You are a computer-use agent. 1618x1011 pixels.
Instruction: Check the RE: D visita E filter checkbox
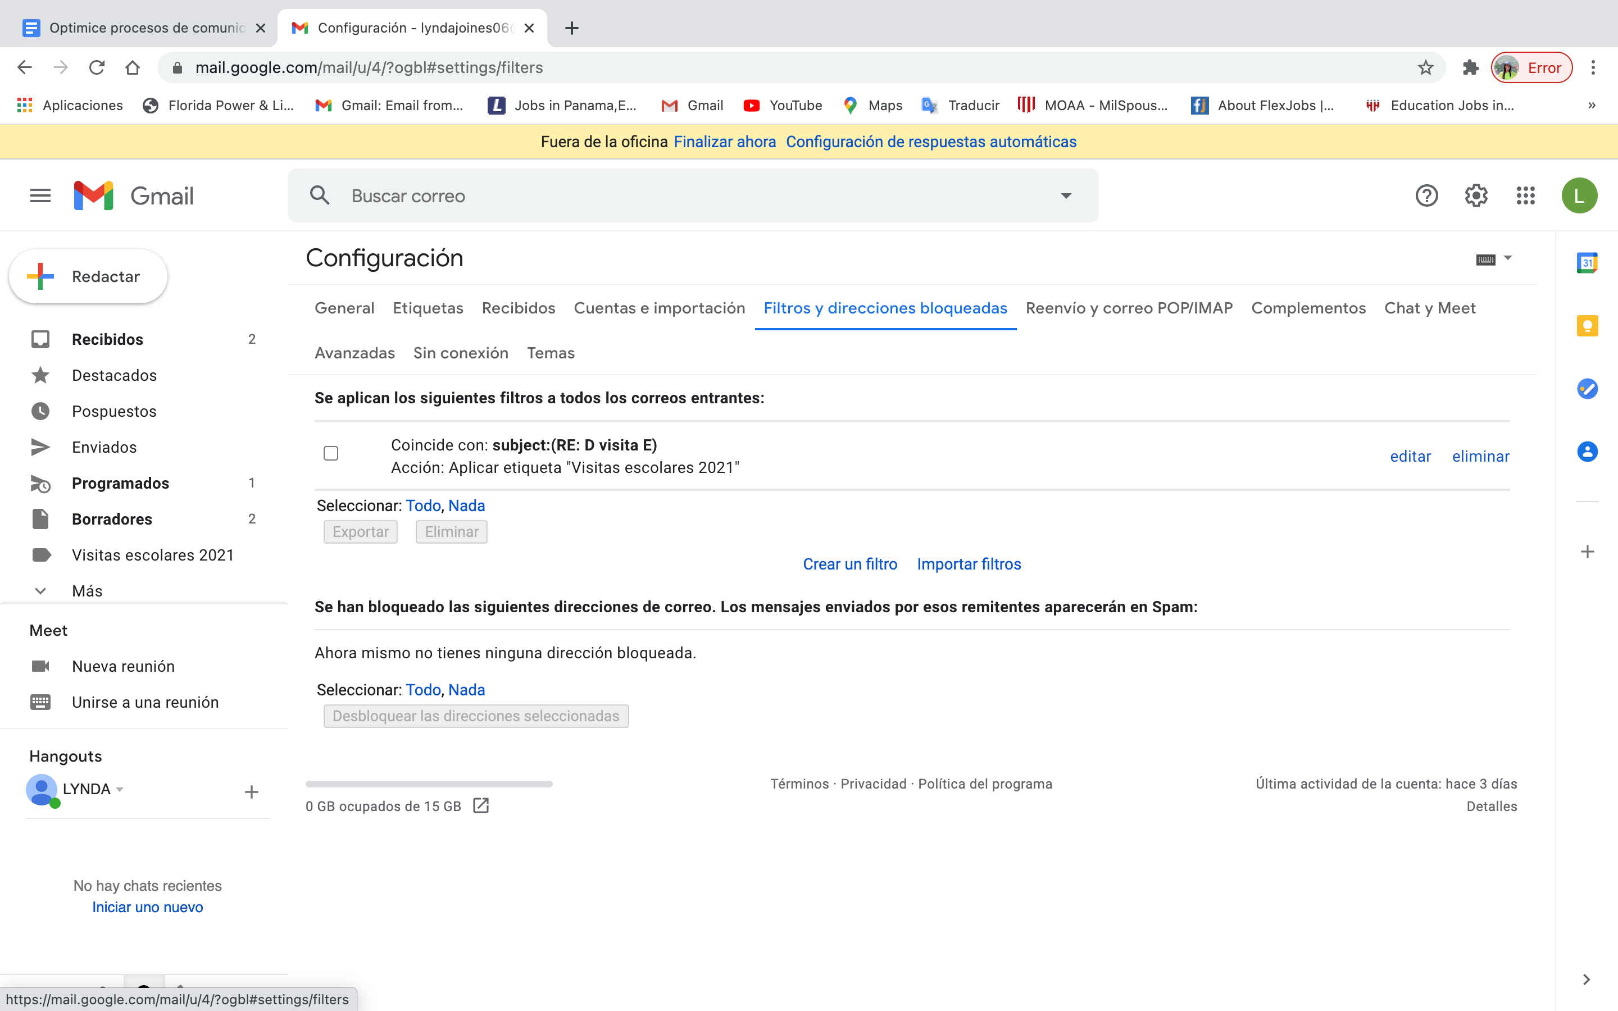pos(331,453)
